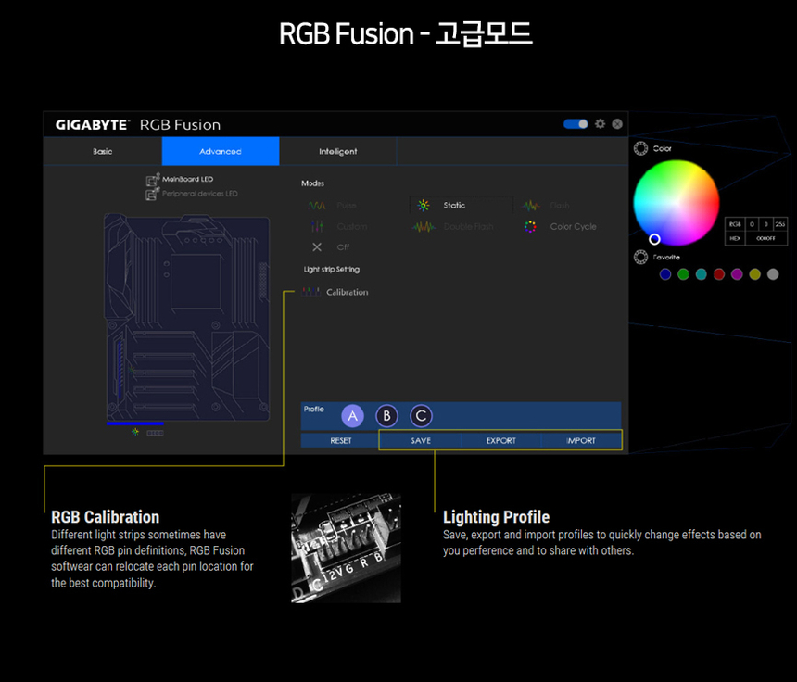The width and height of the screenshot is (797, 682).
Task: Open the Basic tab
Action: tap(103, 151)
